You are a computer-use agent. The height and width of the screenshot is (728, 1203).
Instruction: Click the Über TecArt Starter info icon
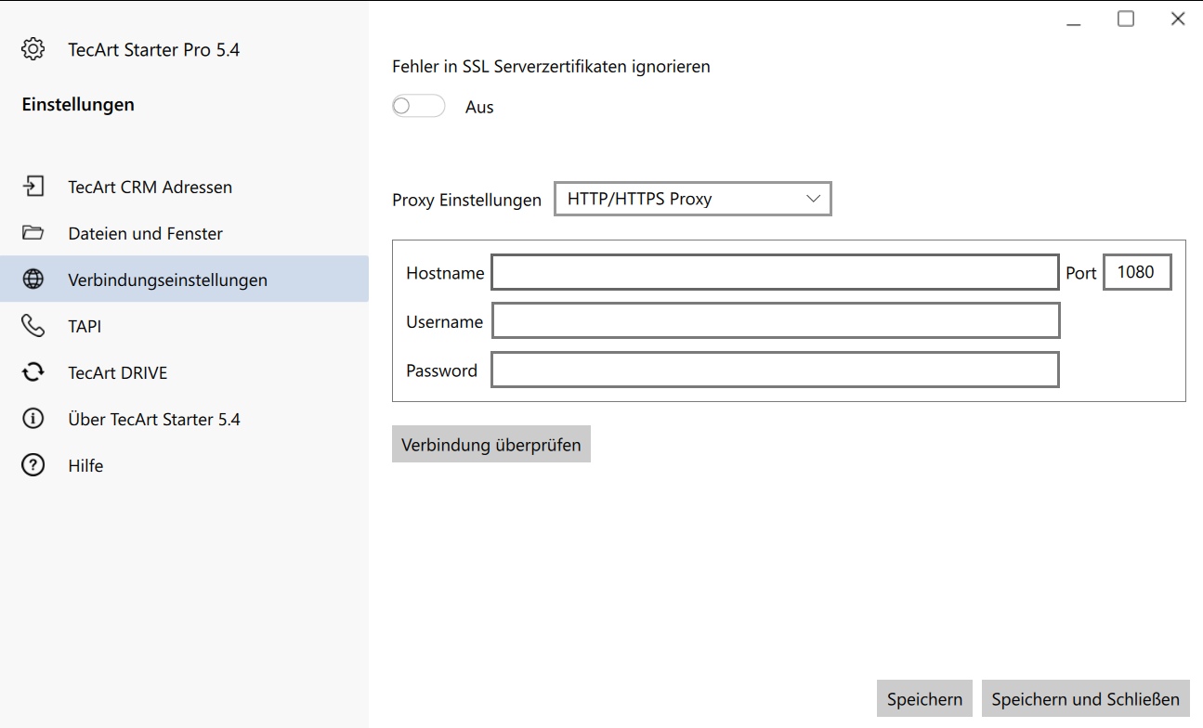[33, 419]
